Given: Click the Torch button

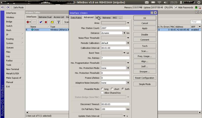Looking at the screenshot, I should coord(145,46).
